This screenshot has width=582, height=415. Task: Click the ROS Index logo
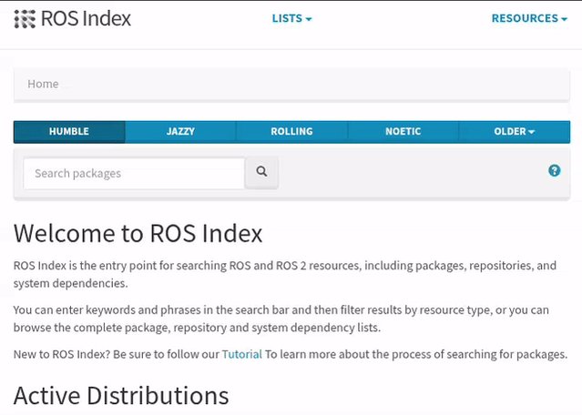(72, 18)
